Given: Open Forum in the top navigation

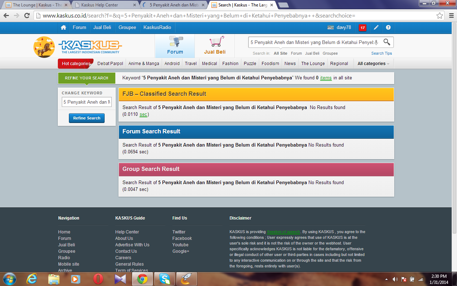Looking at the screenshot, I should coord(79,28).
